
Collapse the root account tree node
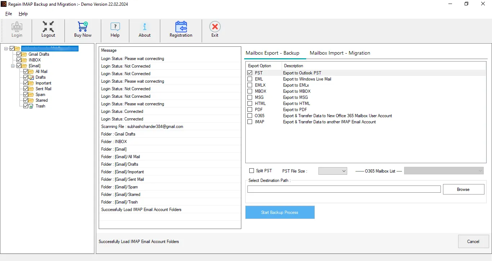pyautogui.click(x=6, y=49)
